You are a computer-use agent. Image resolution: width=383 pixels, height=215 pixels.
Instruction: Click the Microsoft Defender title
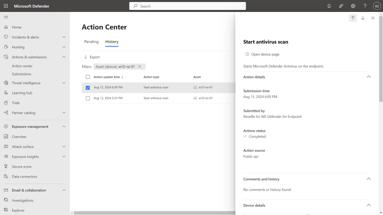31,6
